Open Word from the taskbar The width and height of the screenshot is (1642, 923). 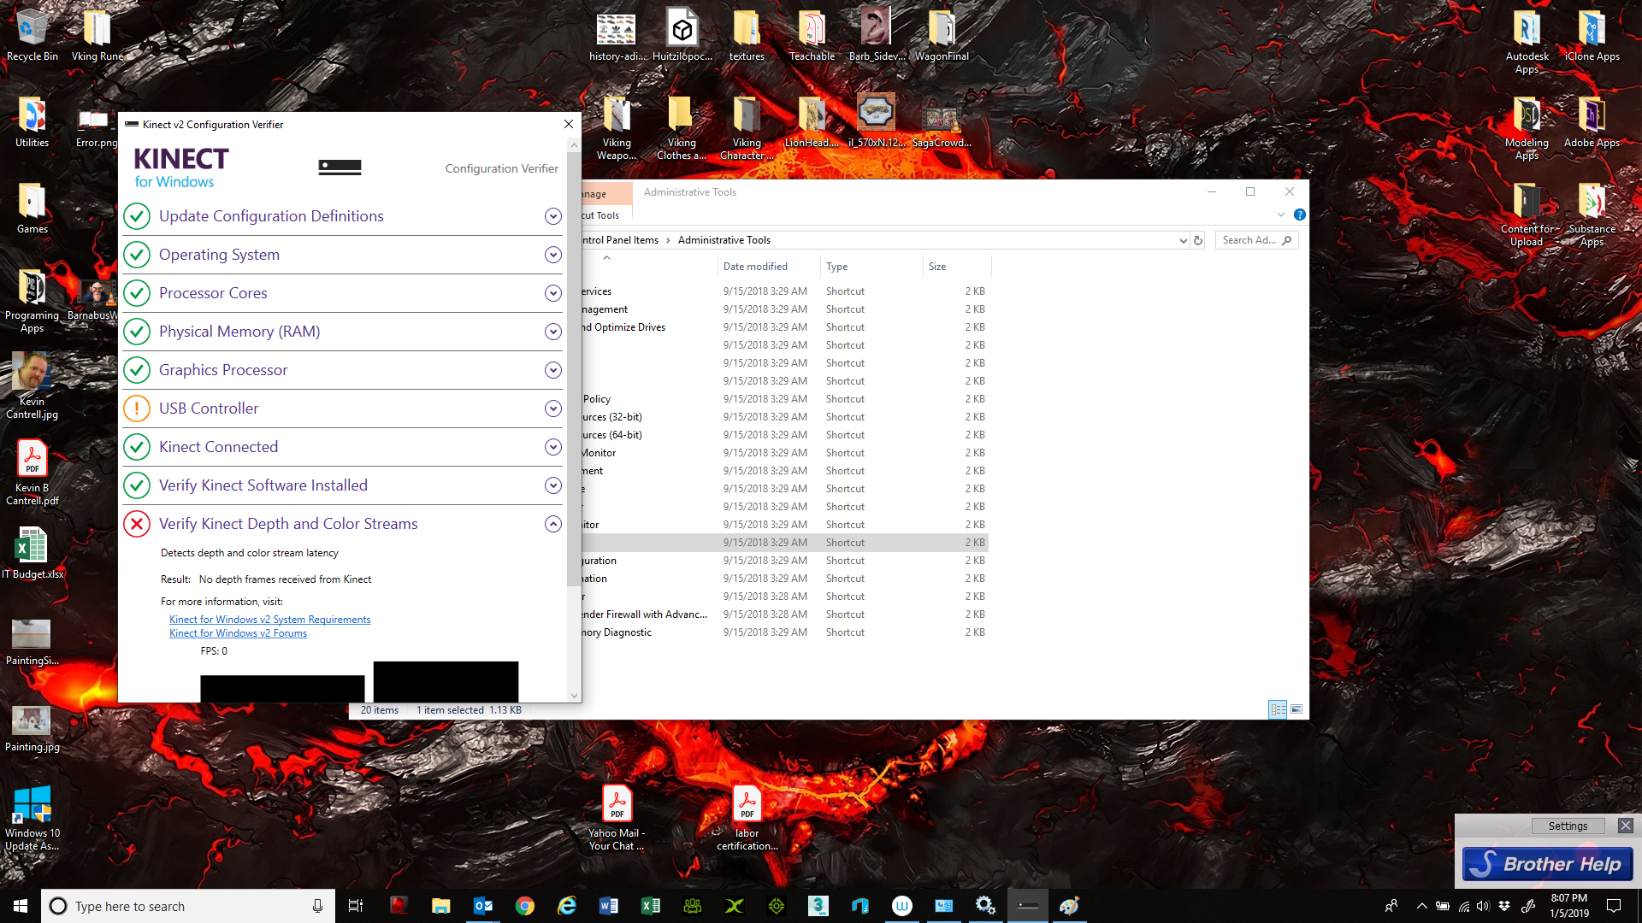tap(609, 906)
